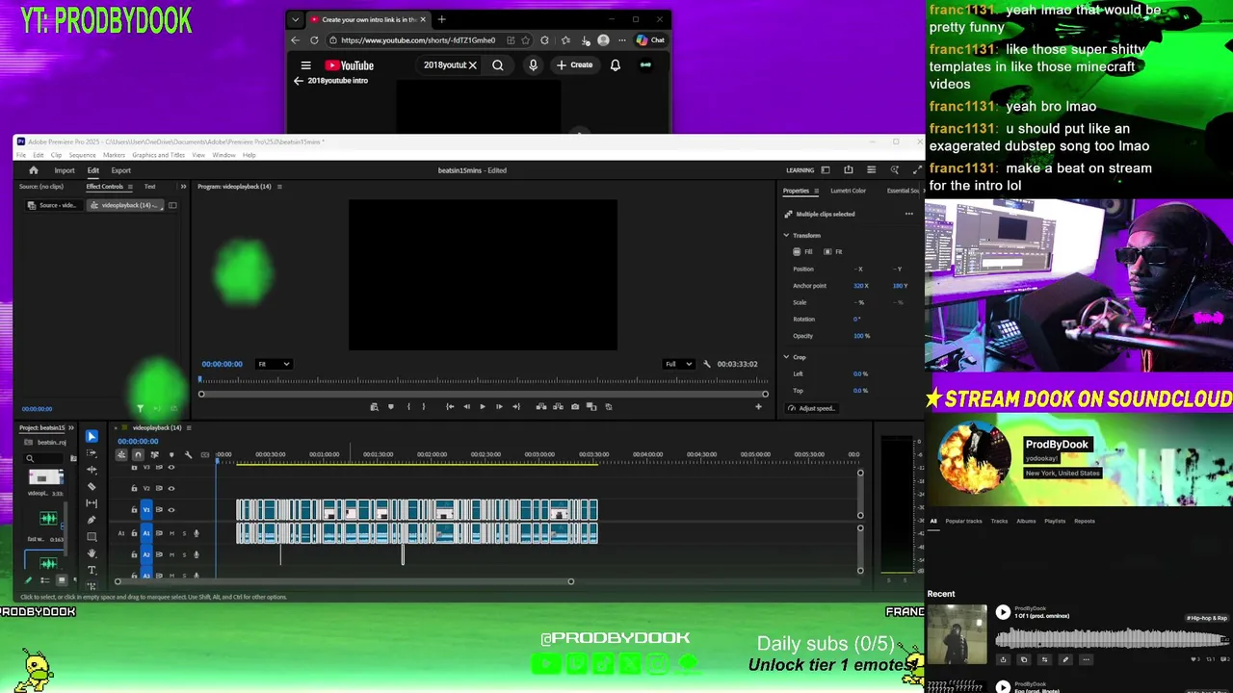The width and height of the screenshot is (1233, 693).
Task: Collapse the Crop section in Properties
Action: point(786,357)
